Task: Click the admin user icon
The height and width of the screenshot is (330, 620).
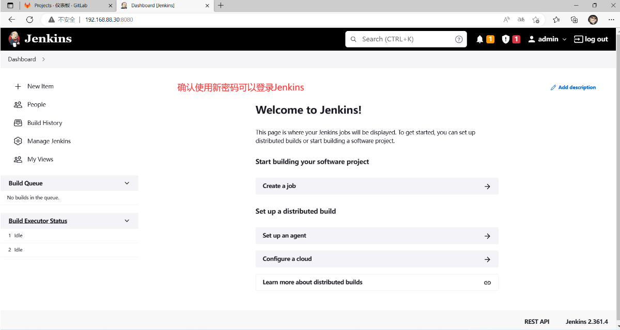Action: tap(532, 39)
